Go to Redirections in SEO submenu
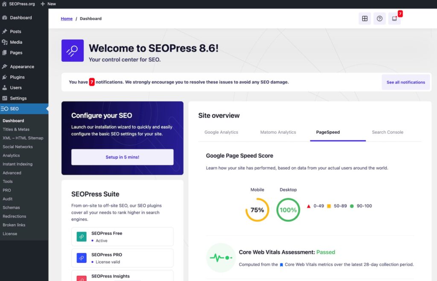 [14, 216]
